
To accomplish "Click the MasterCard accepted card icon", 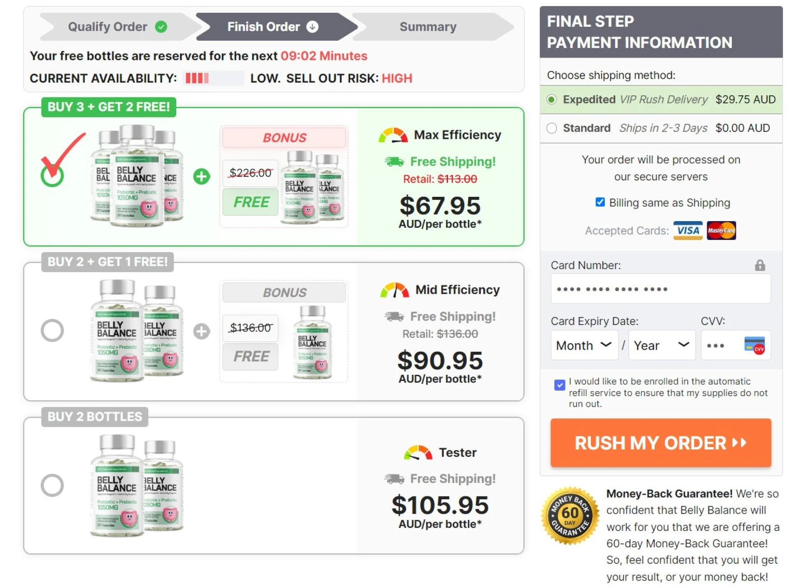I will 721,231.
